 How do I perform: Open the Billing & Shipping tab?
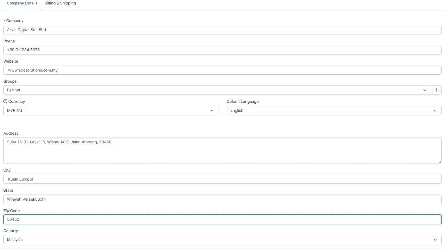[60, 3]
